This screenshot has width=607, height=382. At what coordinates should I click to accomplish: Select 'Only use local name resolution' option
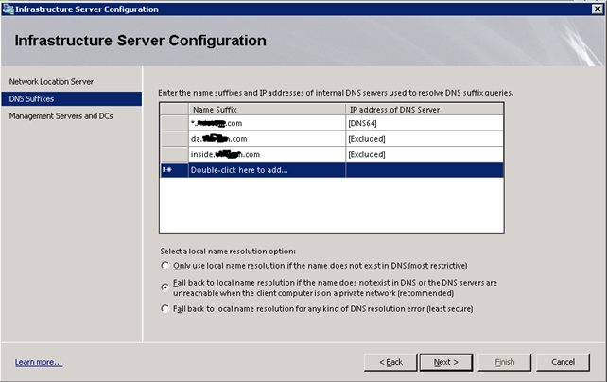click(x=166, y=266)
